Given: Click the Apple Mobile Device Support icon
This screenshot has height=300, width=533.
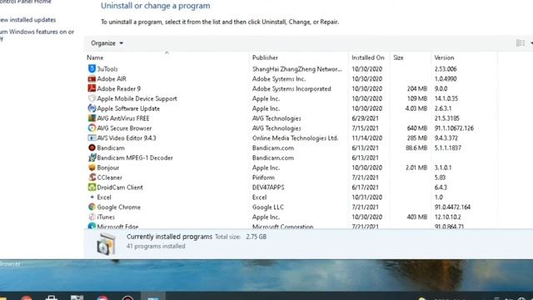Looking at the screenshot, I should (x=92, y=98).
